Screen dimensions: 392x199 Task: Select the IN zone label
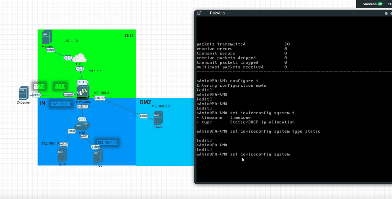42,103
